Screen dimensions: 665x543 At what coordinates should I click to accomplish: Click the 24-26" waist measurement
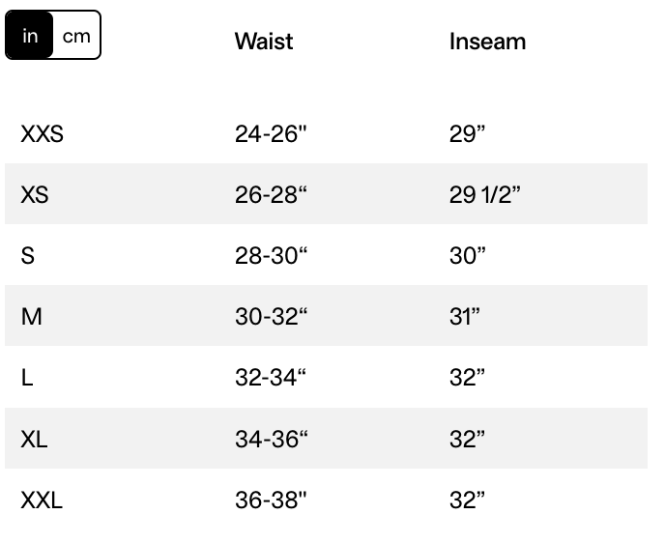pos(270,133)
